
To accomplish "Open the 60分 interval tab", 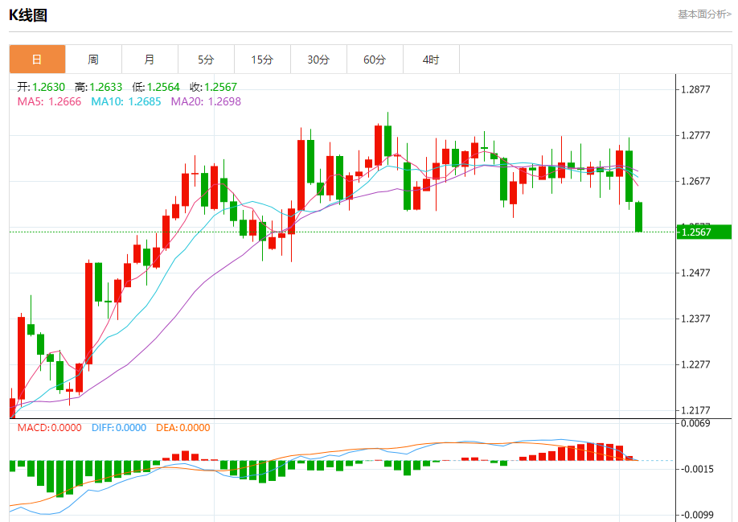I will [375, 60].
